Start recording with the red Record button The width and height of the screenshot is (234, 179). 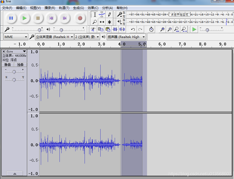(x=80, y=18)
